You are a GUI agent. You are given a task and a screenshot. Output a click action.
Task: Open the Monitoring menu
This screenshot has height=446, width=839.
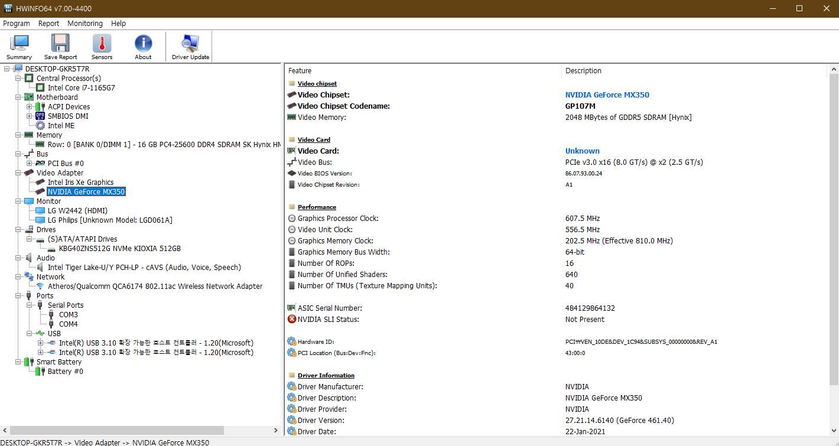click(x=85, y=24)
